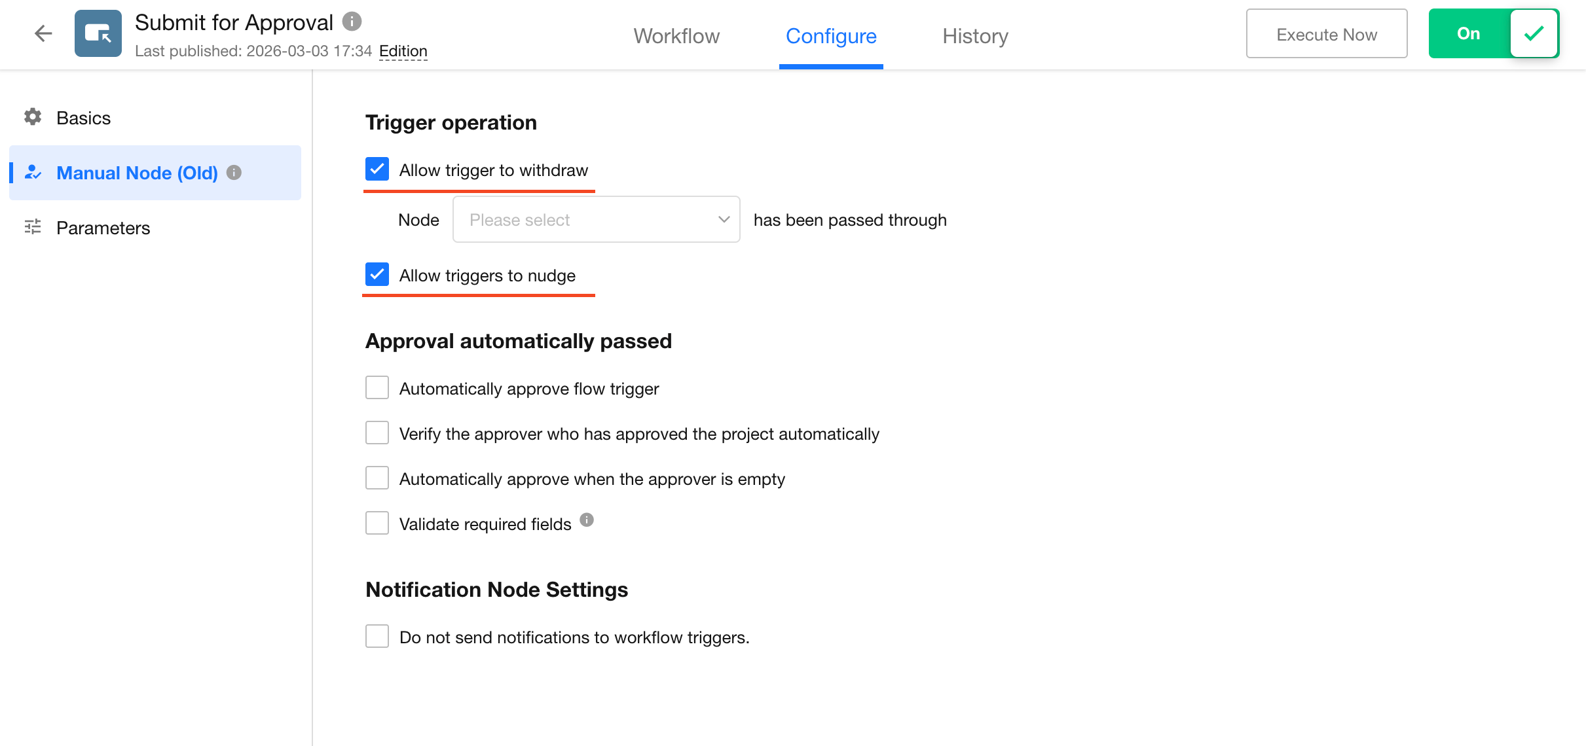1586x746 pixels.
Task: Check Automatically approve when approver is empty
Action: pyautogui.click(x=377, y=478)
